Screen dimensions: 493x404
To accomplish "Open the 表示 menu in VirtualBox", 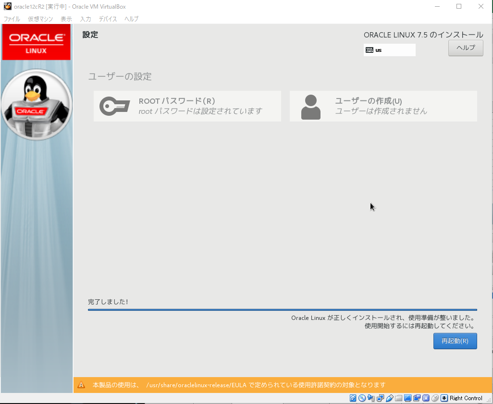I will (66, 19).
